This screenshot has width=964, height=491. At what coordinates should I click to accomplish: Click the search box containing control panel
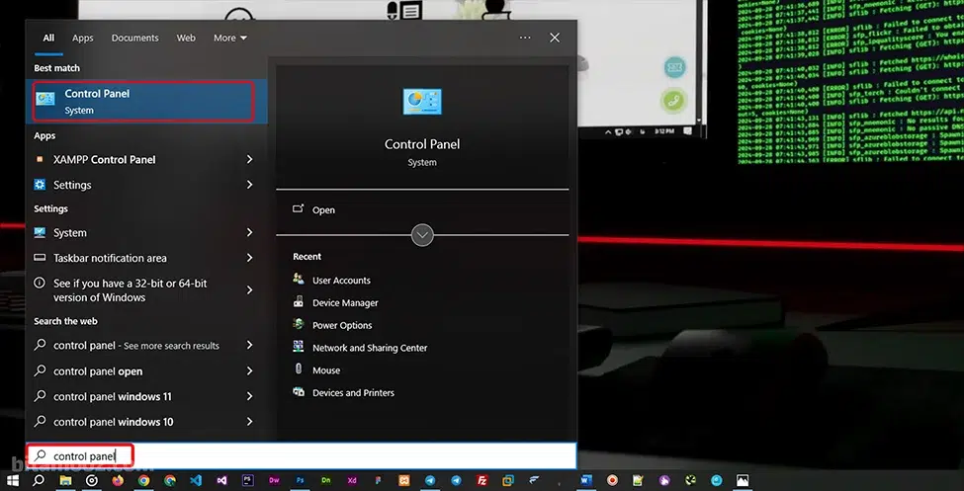[x=297, y=455]
